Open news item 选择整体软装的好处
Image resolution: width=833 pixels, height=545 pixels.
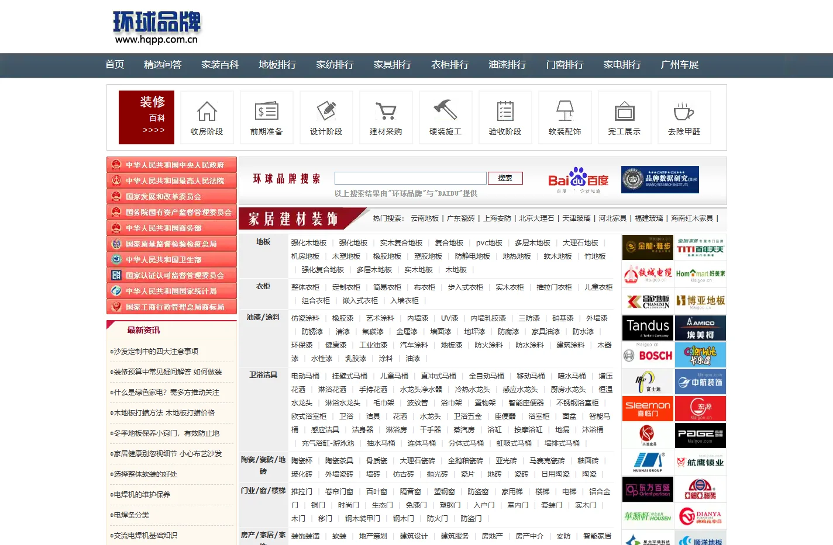[145, 474]
